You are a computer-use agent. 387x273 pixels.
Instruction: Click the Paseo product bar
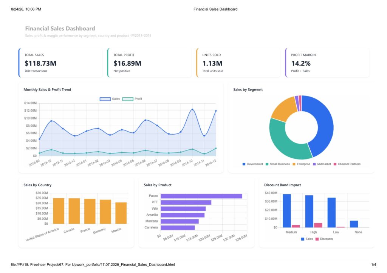coord(201,196)
